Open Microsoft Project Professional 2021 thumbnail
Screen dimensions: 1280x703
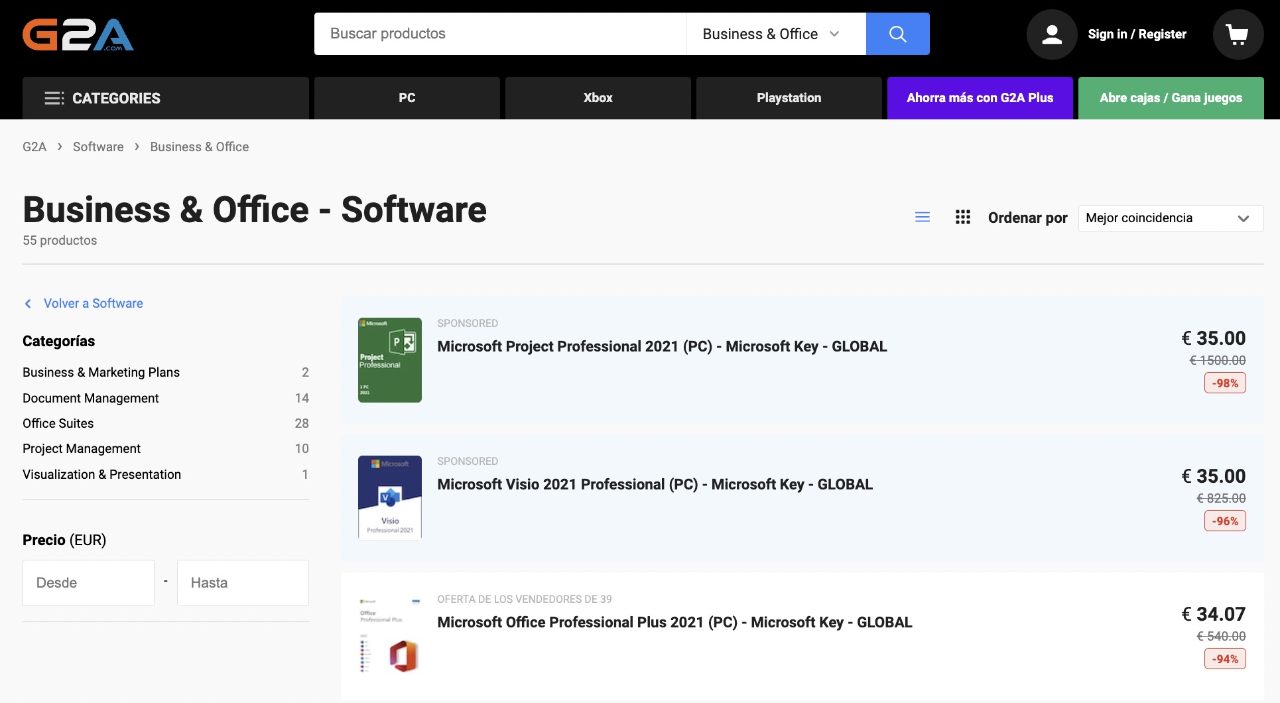pyautogui.click(x=390, y=360)
